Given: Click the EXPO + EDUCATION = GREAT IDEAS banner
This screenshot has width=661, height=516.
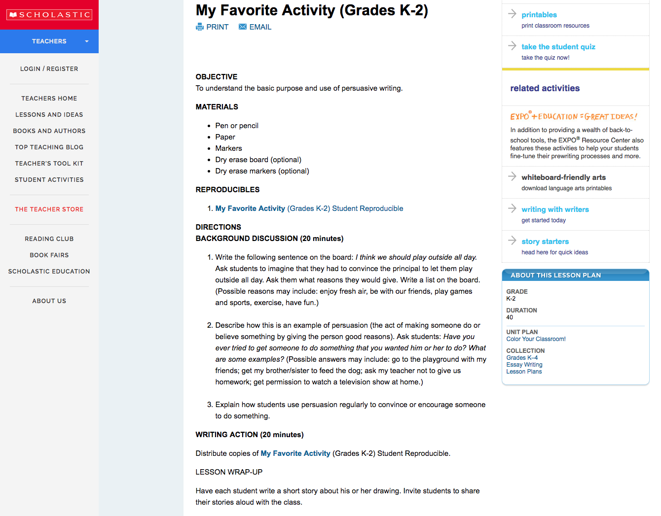Looking at the screenshot, I should [574, 116].
